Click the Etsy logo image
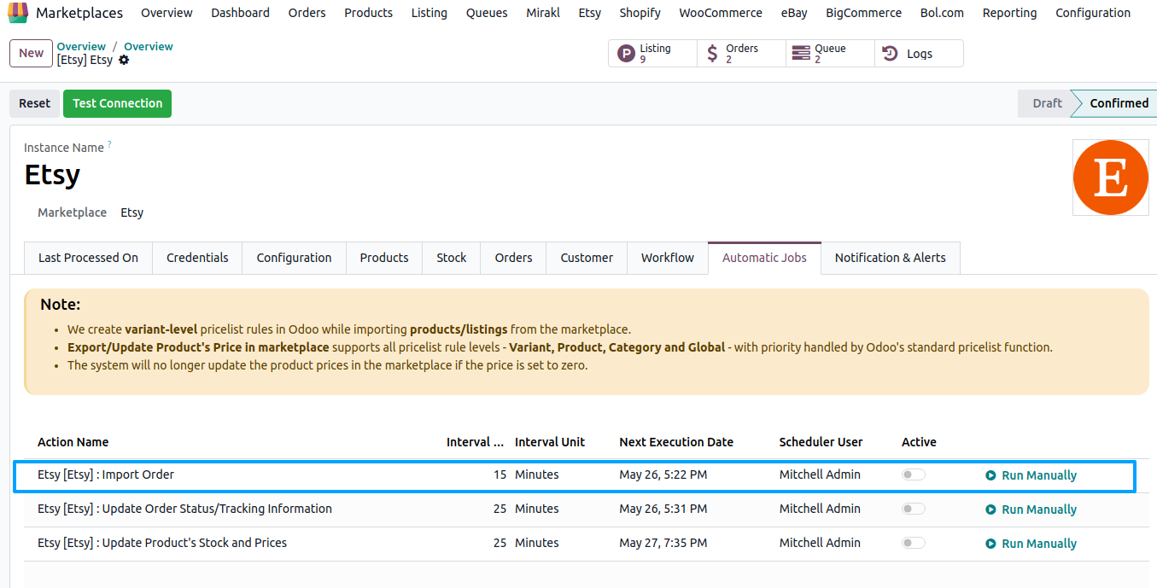Screen dimensions: 1157x588 tap(1111, 178)
